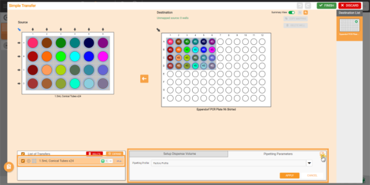Click select-all arrow on destination plate corner
Viewport: 370px width, 185px height.
point(158,31)
